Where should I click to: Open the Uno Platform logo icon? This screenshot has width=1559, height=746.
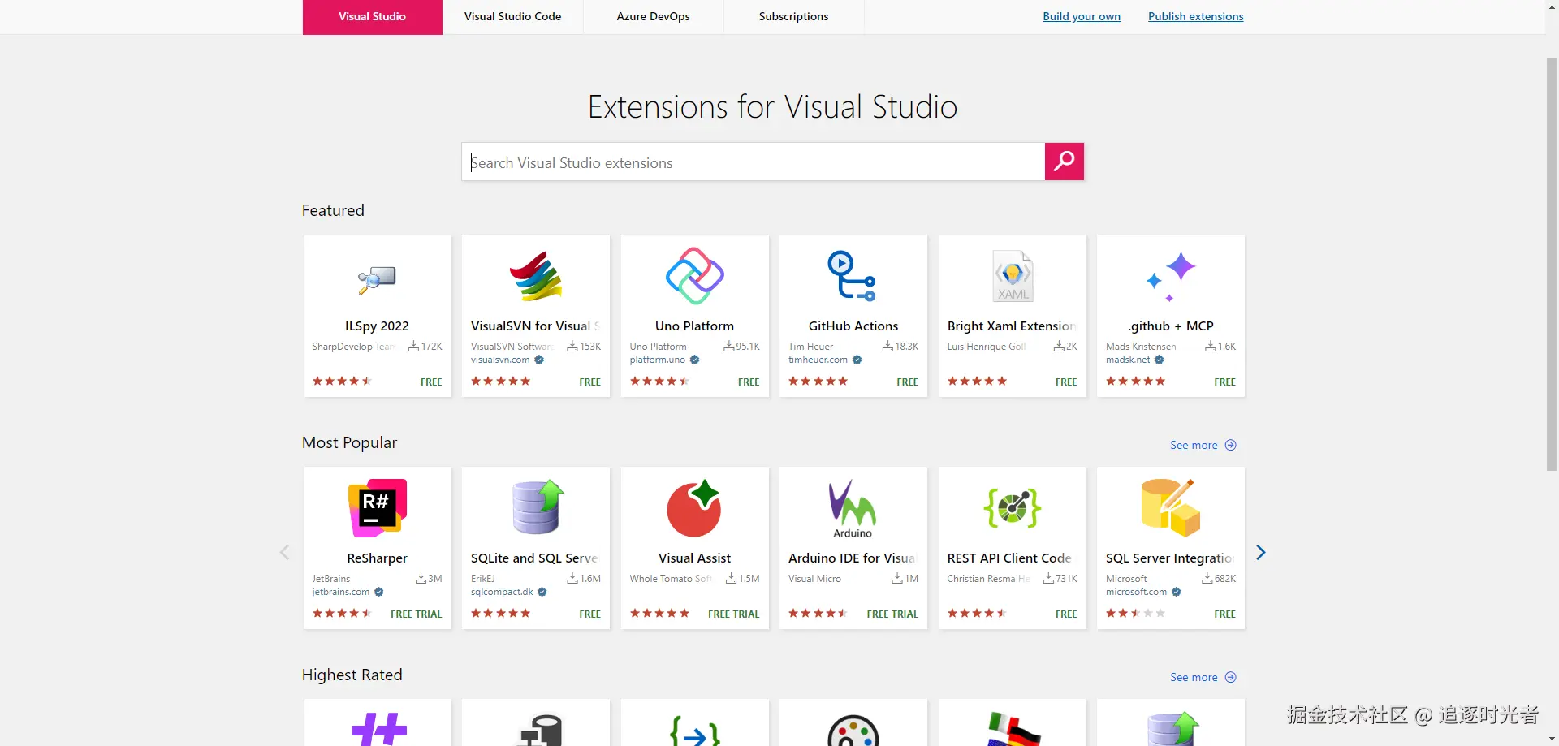(694, 276)
